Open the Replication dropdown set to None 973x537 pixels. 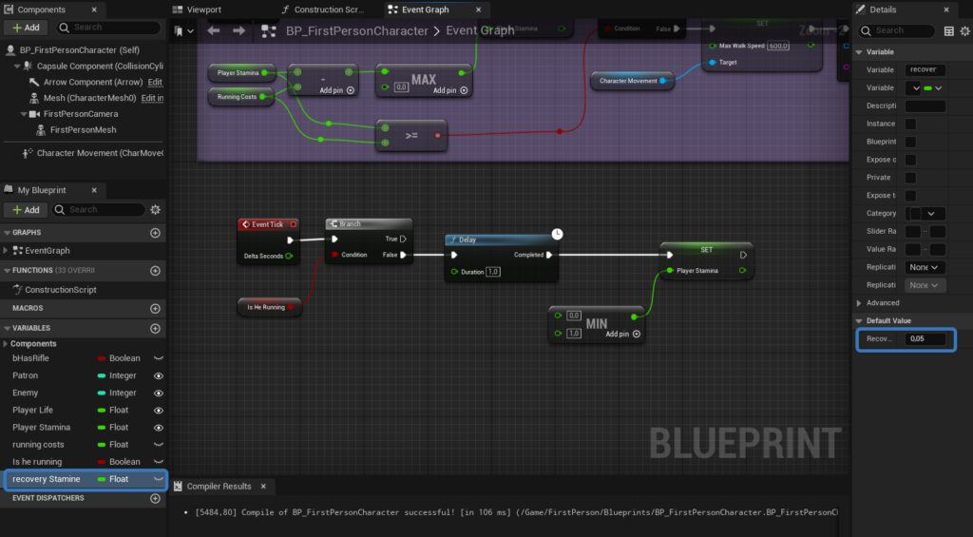924,267
